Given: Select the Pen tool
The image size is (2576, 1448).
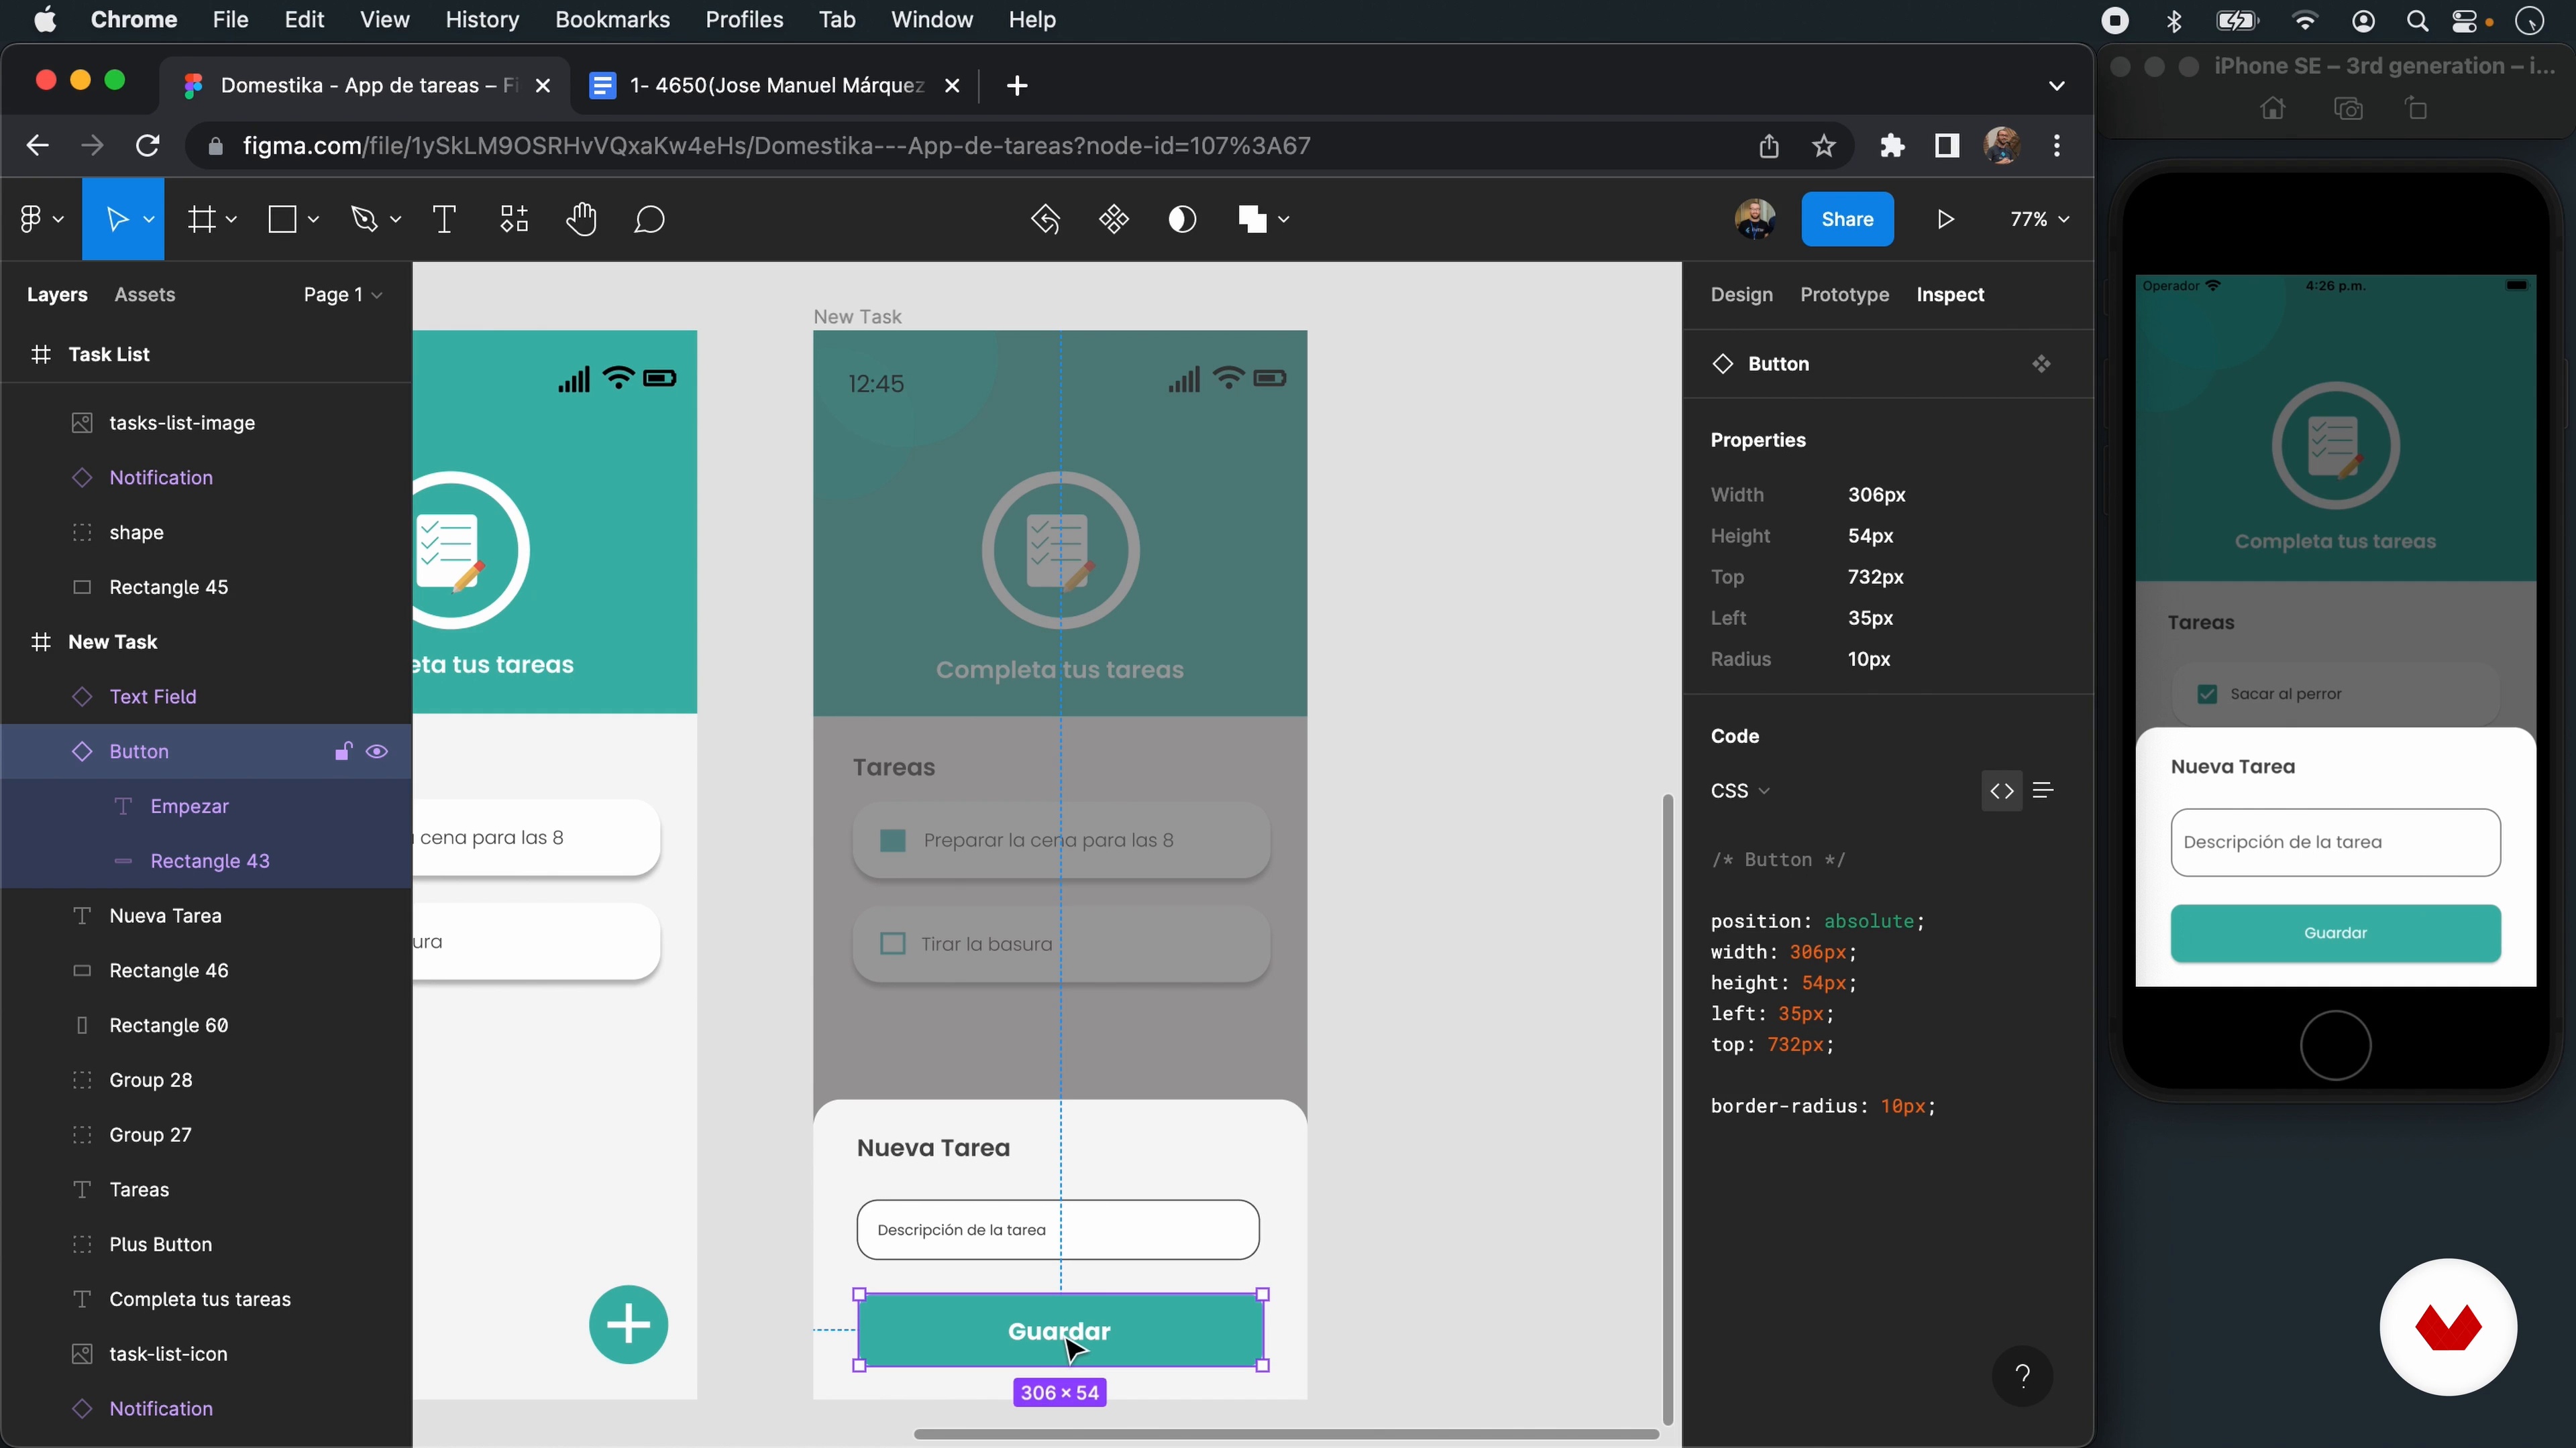Looking at the screenshot, I should (364, 219).
